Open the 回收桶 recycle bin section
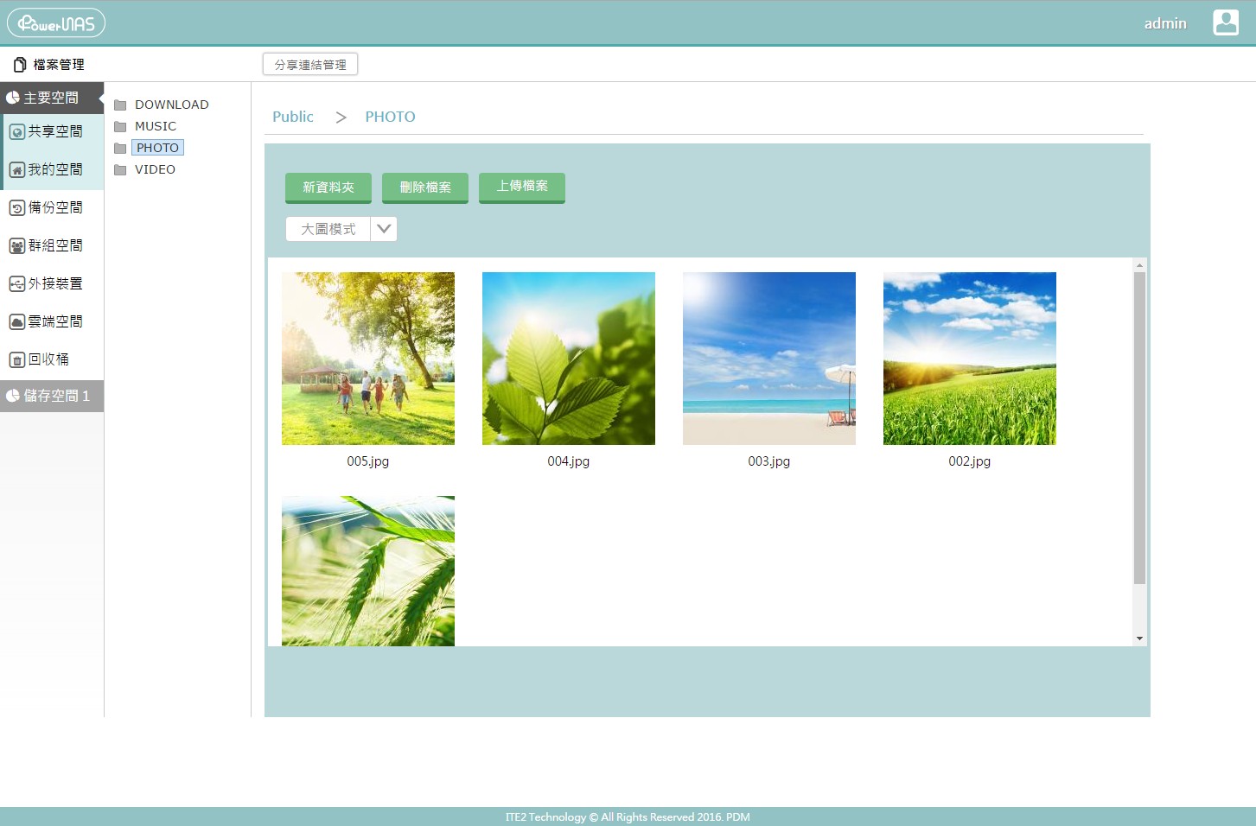Viewport: 1256px width, 826px height. pyautogui.click(x=52, y=359)
